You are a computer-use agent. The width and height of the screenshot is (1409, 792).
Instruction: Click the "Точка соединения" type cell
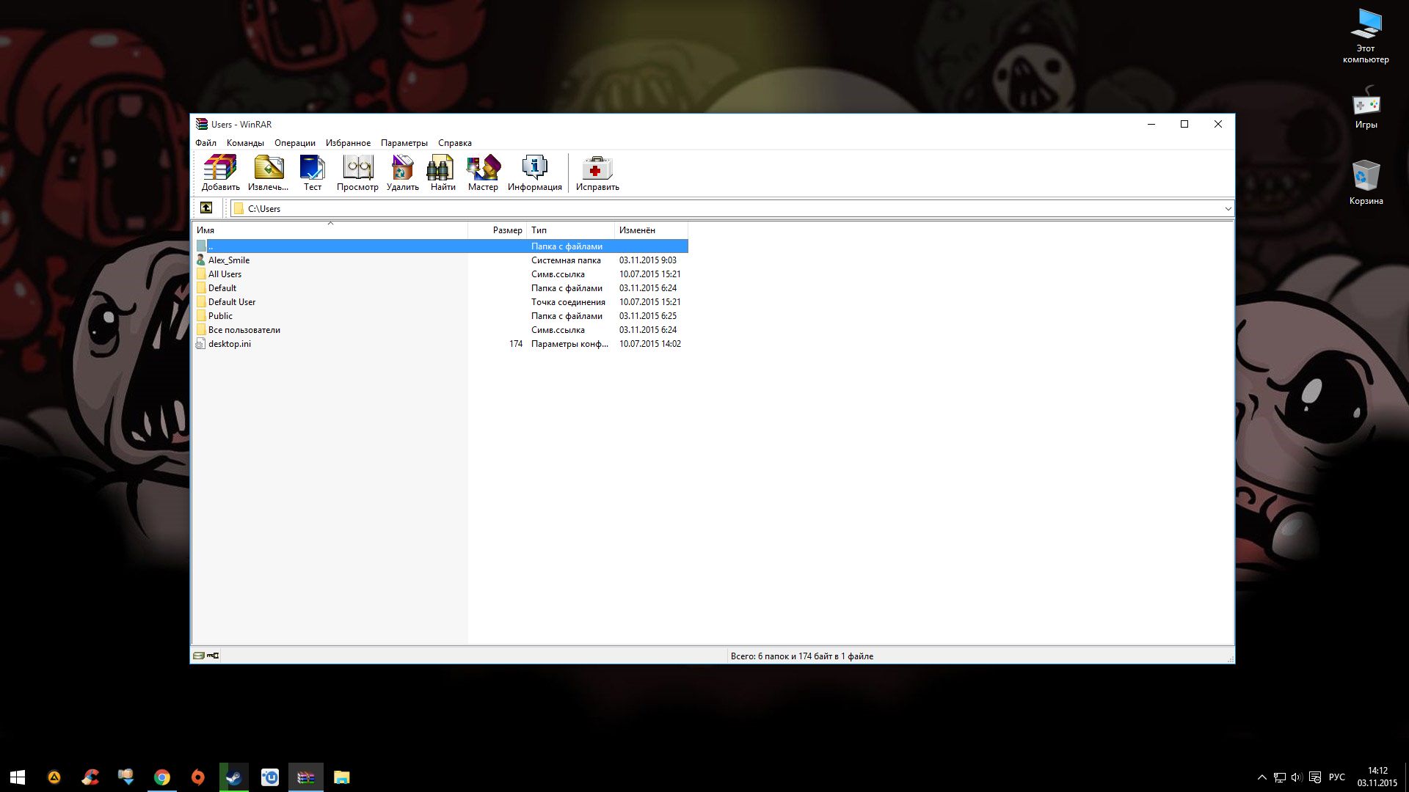(x=568, y=302)
